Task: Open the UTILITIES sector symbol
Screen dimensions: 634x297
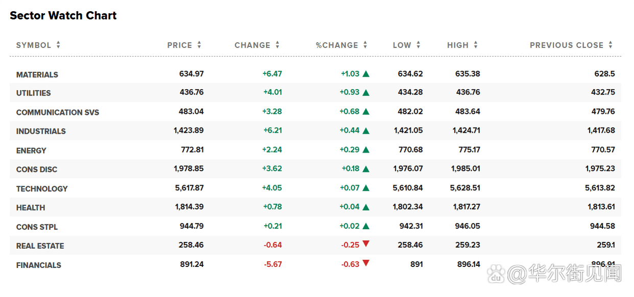Action: coord(34,93)
